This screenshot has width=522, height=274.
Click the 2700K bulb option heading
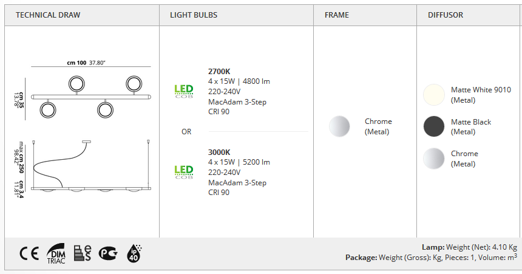click(219, 71)
